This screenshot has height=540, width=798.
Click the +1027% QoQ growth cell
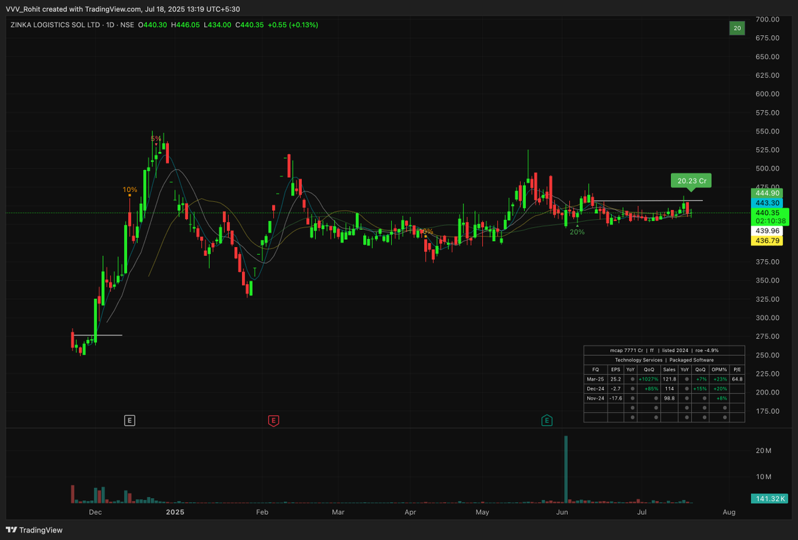pos(649,379)
